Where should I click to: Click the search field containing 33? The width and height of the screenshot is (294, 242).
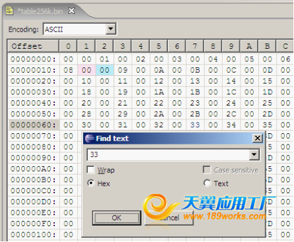168,155
